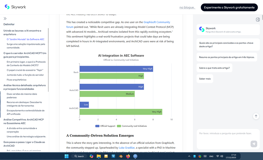Viewport: 263px width, 160px height.
Task: Go to 'O que é o servidor ArchiCAD MCP?'
Action: tap(25, 55)
